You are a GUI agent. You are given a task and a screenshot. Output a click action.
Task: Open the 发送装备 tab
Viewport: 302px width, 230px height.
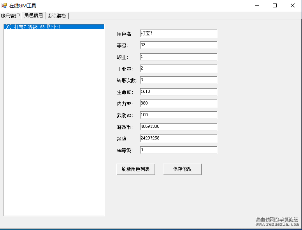57,16
